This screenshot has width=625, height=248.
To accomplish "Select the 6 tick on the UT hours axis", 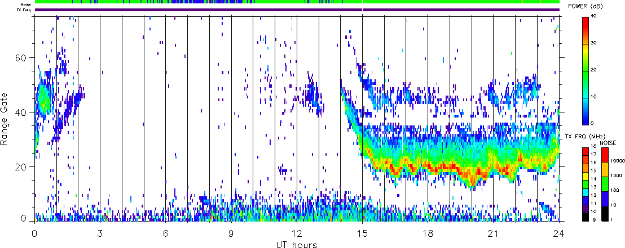I will pos(165,233).
